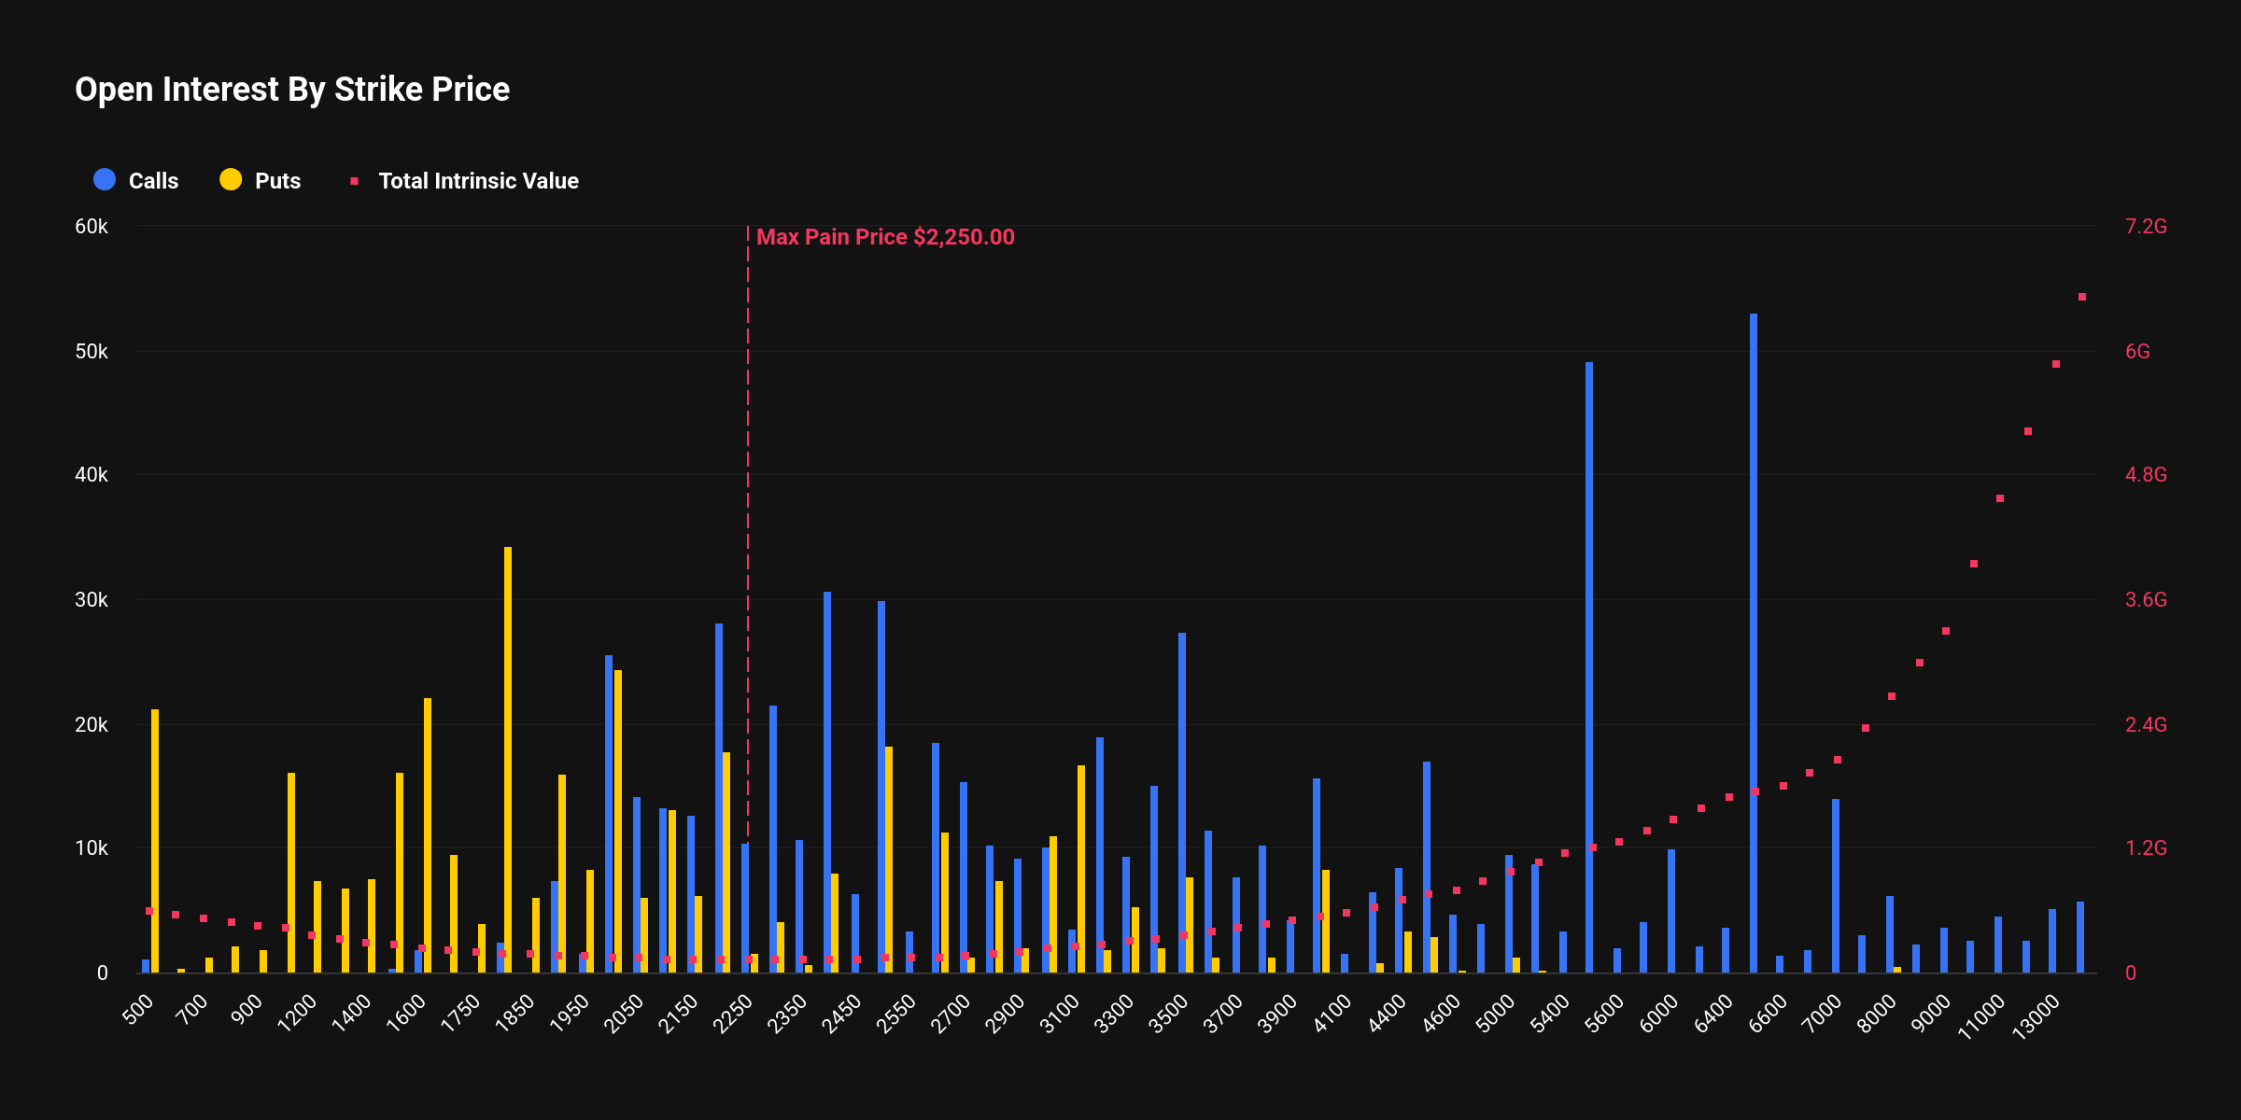The width and height of the screenshot is (2241, 1120).
Task: Click the dashed max pain vertical line
Action: 747,560
